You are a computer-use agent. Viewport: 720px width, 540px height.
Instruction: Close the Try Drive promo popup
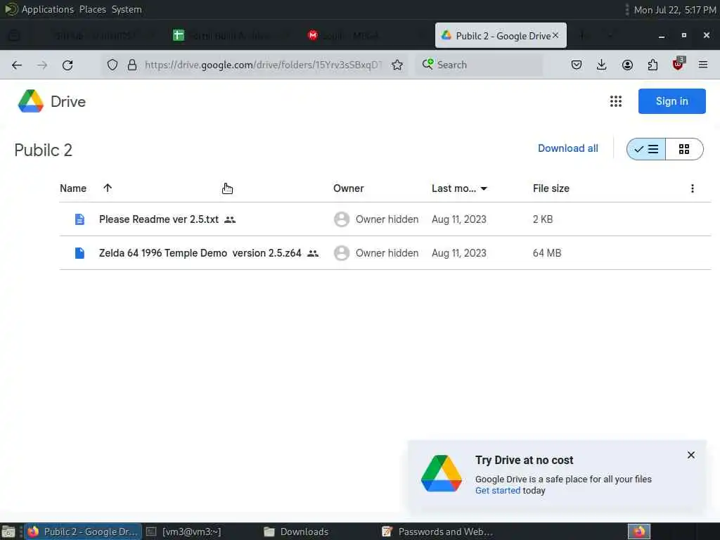691,455
